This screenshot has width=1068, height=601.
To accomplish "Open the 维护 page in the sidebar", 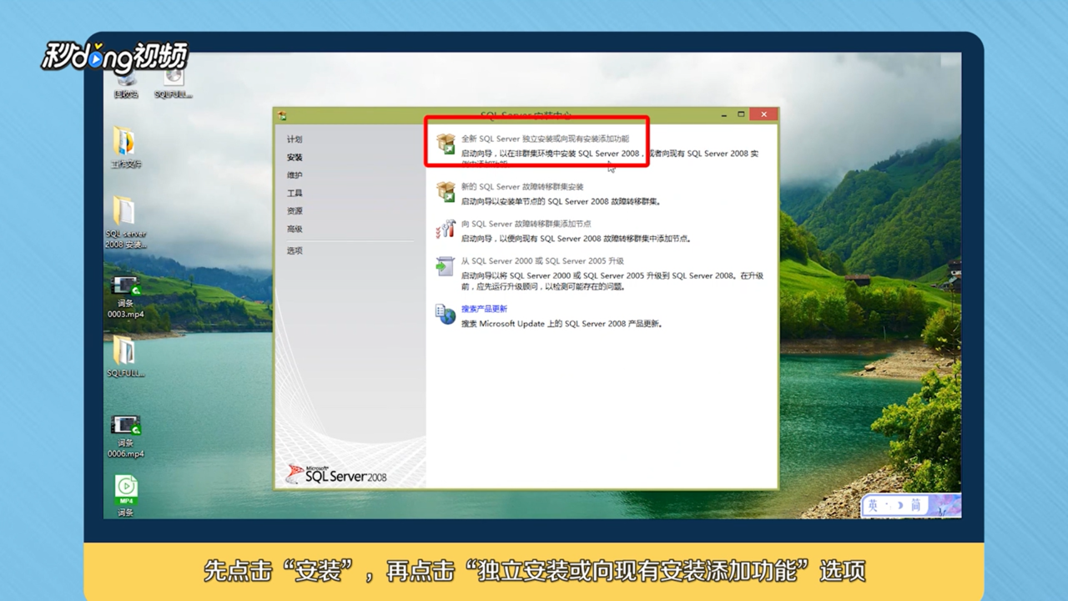I will point(295,175).
